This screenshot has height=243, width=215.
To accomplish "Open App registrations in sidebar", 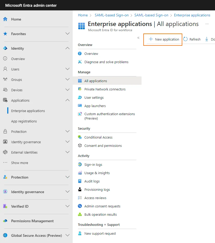I will (x=24, y=121).
